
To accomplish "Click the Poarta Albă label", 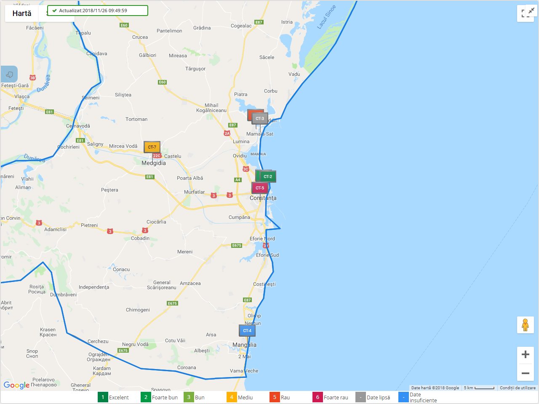I will pos(190,178).
